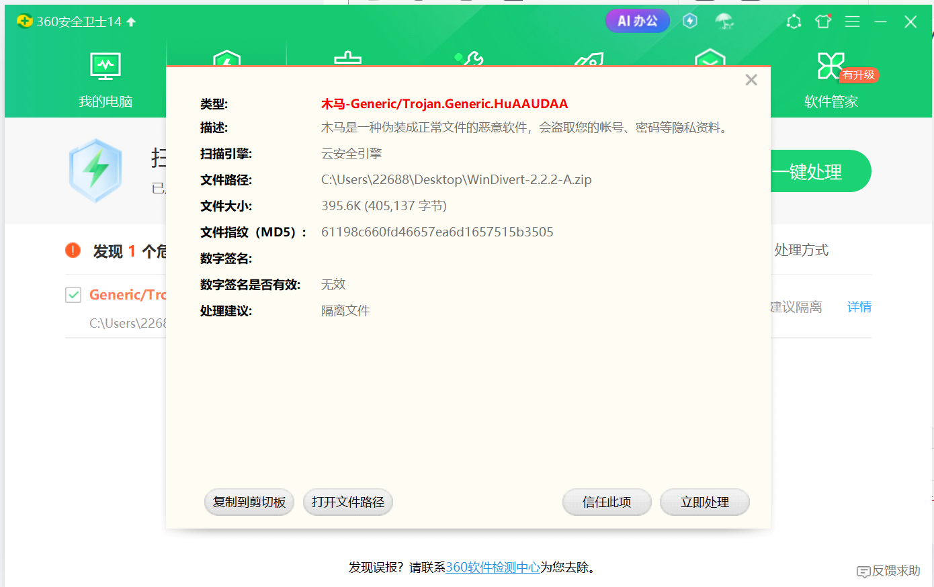The image size is (934, 587).
Task: Close the 360安全卫士 main window
Action: tap(910, 21)
